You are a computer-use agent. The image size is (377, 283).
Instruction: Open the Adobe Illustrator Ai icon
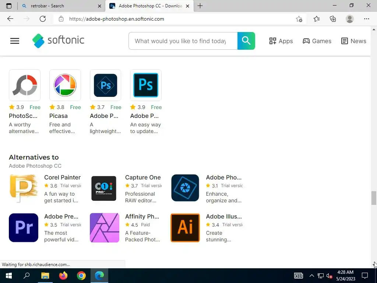[x=185, y=228]
